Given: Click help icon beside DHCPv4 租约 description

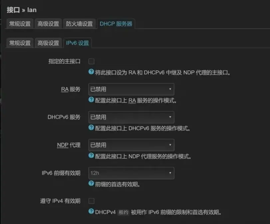Looking at the screenshot, I should click(x=91, y=211).
